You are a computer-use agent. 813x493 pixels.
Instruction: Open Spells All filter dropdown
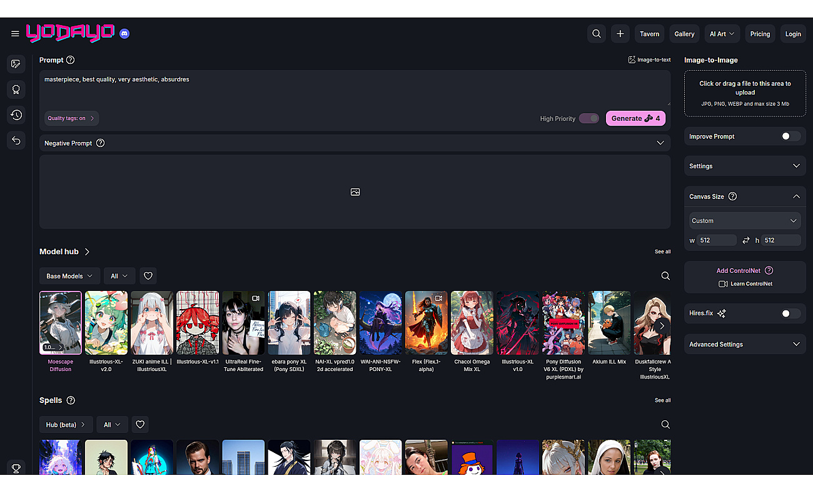pyautogui.click(x=112, y=425)
